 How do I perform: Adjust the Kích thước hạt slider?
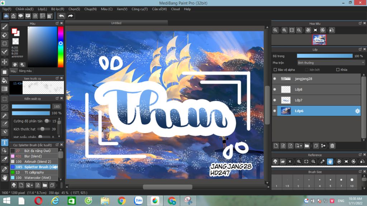43,129
